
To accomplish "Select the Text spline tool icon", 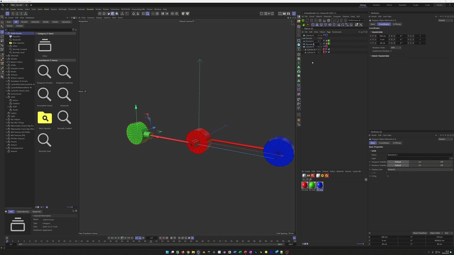I will coord(299,49).
